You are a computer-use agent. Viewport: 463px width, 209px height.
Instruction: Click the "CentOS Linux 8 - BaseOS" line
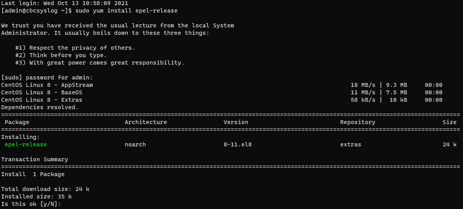pos(42,92)
